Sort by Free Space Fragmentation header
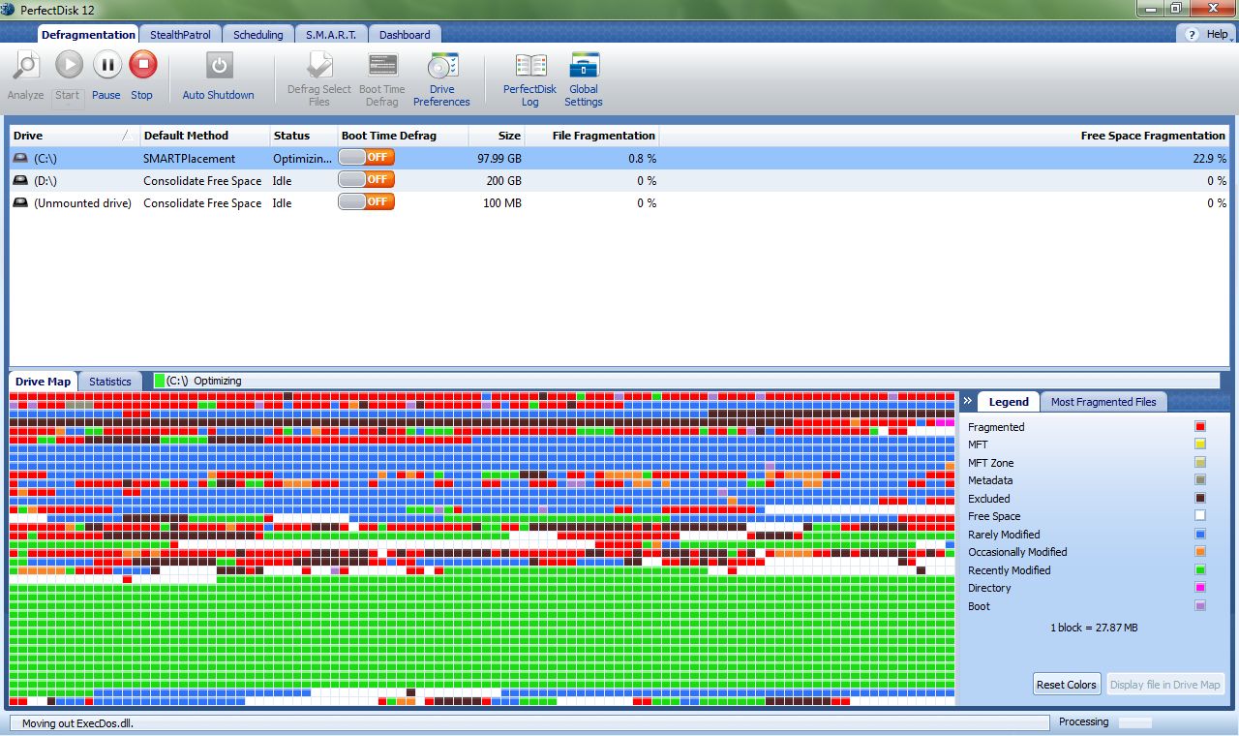The width and height of the screenshot is (1239, 736). click(945, 136)
